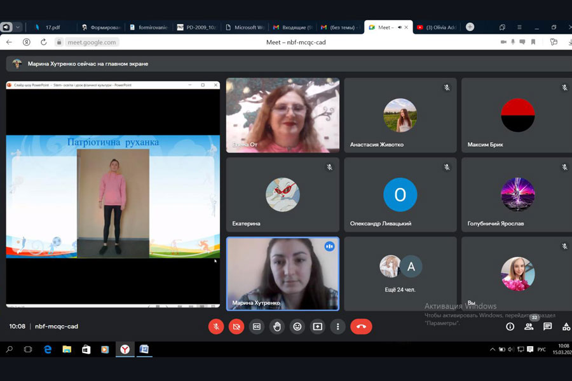Open the chat messages panel

(547, 326)
